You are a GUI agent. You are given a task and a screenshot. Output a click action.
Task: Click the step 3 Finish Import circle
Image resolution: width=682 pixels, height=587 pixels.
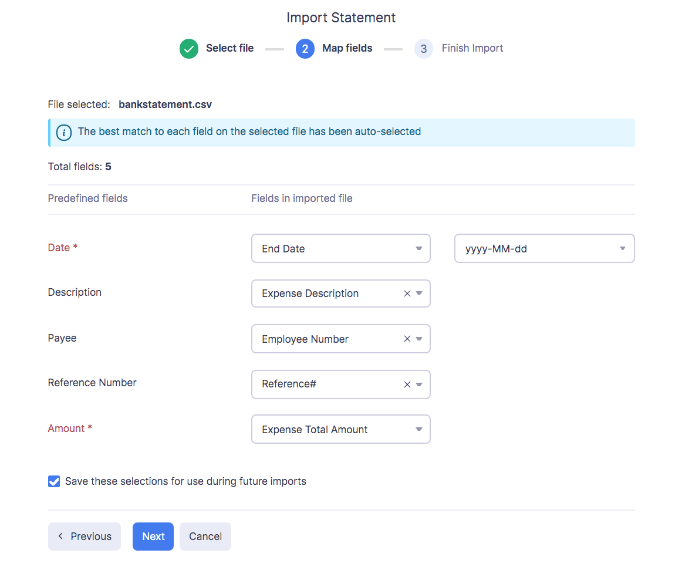coord(424,49)
